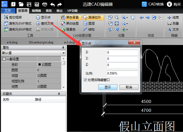The image size is (183, 132).
Task: Switch to the 输出 tab
Action: pyautogui.click(x=59, y=11)
